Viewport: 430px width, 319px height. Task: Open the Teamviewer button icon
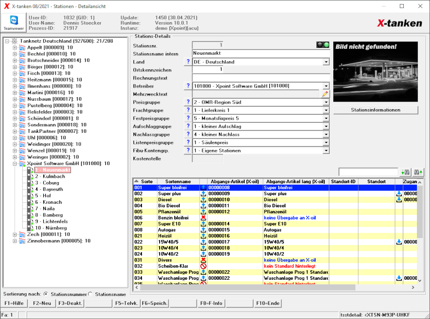[x=14, y=23]
